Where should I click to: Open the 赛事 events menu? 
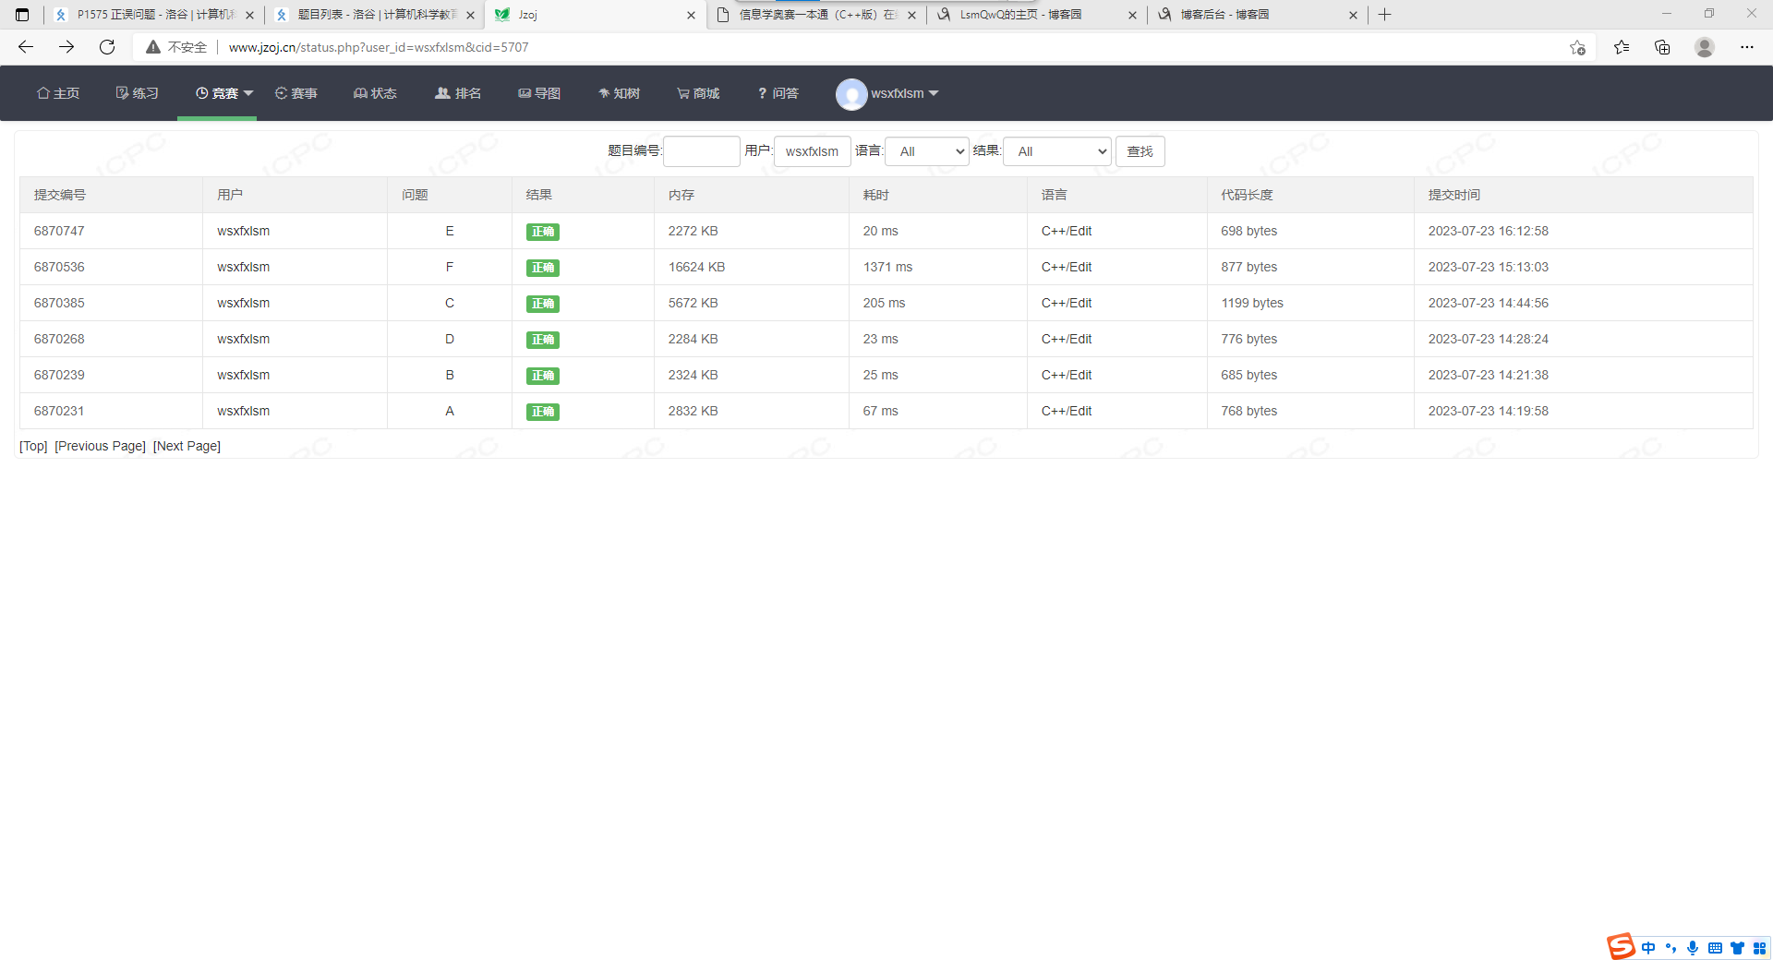[295, 93]
